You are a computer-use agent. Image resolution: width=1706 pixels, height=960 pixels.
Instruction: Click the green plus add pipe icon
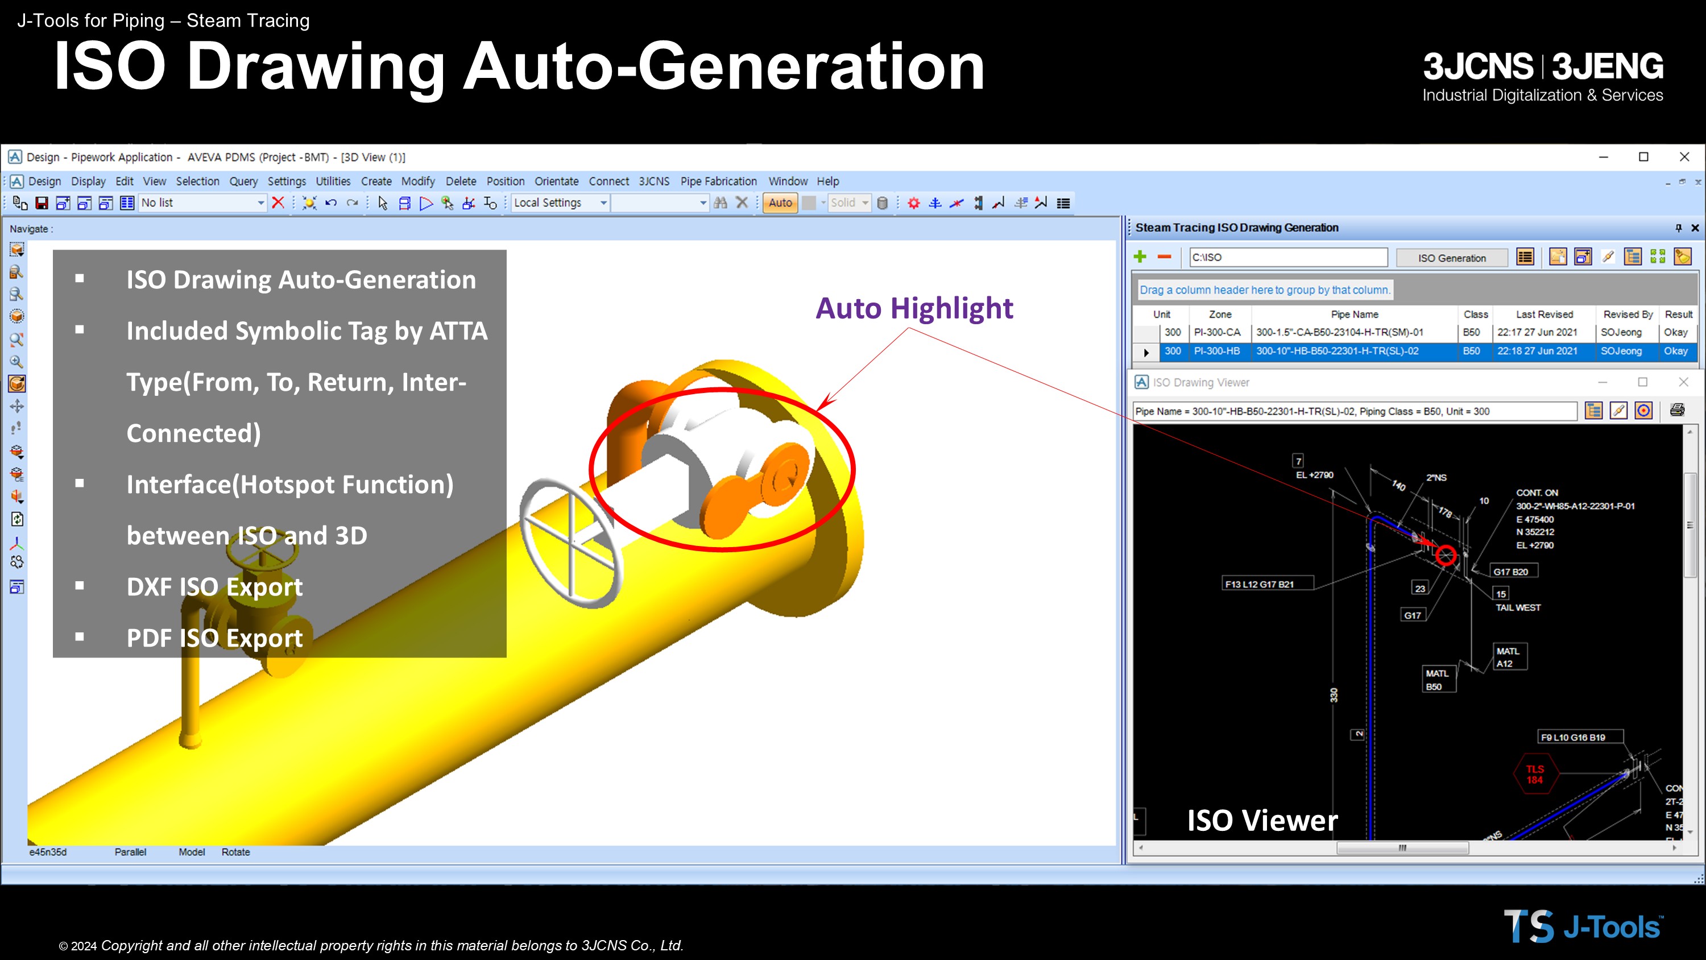tap(1140, 257)
